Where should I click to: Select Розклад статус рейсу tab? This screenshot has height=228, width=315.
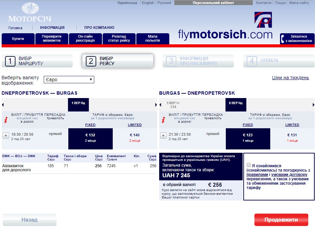point(119,39)
